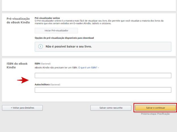Click 'Opções de pré-visualização disponíveis para download' heading
This screenshot has height=132, width=177.
click(64, 38)
